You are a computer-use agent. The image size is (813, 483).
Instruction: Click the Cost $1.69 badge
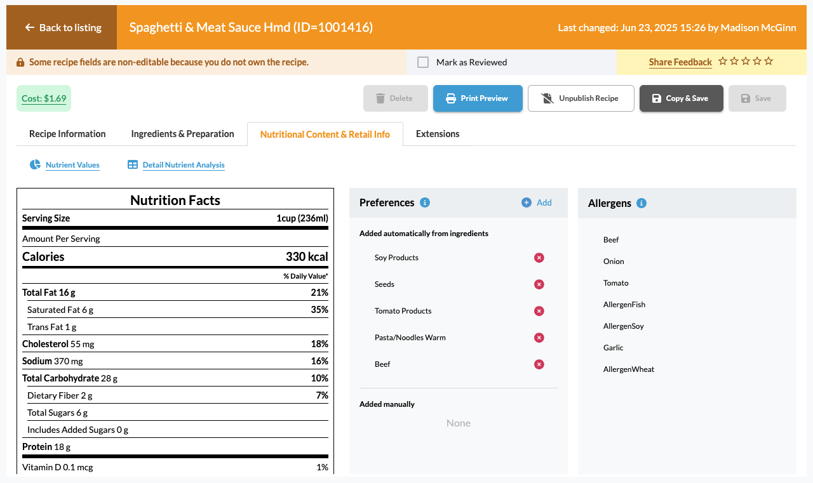click(x=43, y=98)
